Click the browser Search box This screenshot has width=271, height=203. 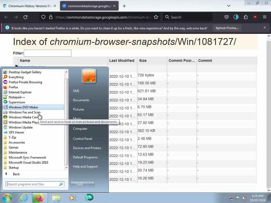[x=188, y=17]
